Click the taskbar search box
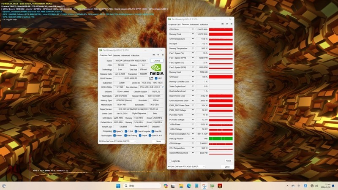This screenshot has width=338, height=190. 137,185
